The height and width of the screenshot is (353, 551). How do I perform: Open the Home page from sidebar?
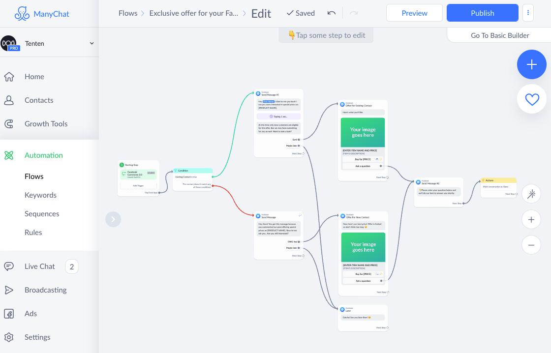(x=34, y=77)
